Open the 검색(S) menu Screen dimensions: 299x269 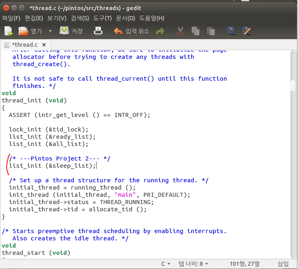(x=80, y=18)
